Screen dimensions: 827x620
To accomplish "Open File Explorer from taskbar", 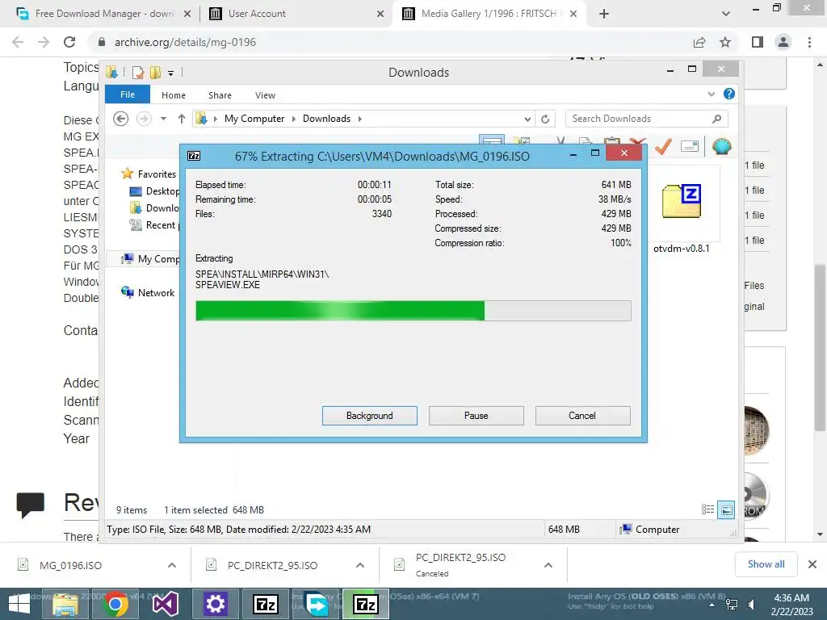I will click(x=65, y=604).
